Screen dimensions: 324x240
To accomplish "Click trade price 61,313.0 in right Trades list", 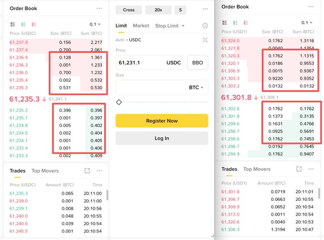I will [230, 214].
